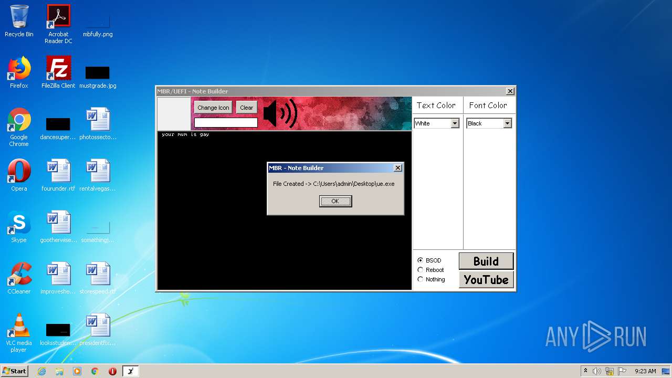Screen dimensions: 672x378
Task: Click the volume tray icon
Action: point(597,371)
